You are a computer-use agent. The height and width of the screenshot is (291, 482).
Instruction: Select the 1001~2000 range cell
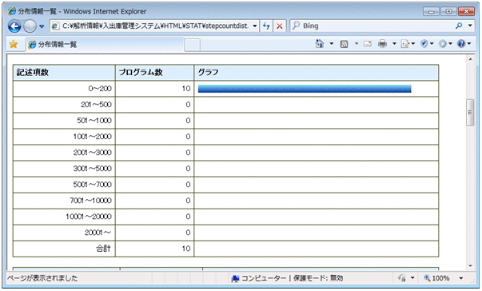(64, 137)
